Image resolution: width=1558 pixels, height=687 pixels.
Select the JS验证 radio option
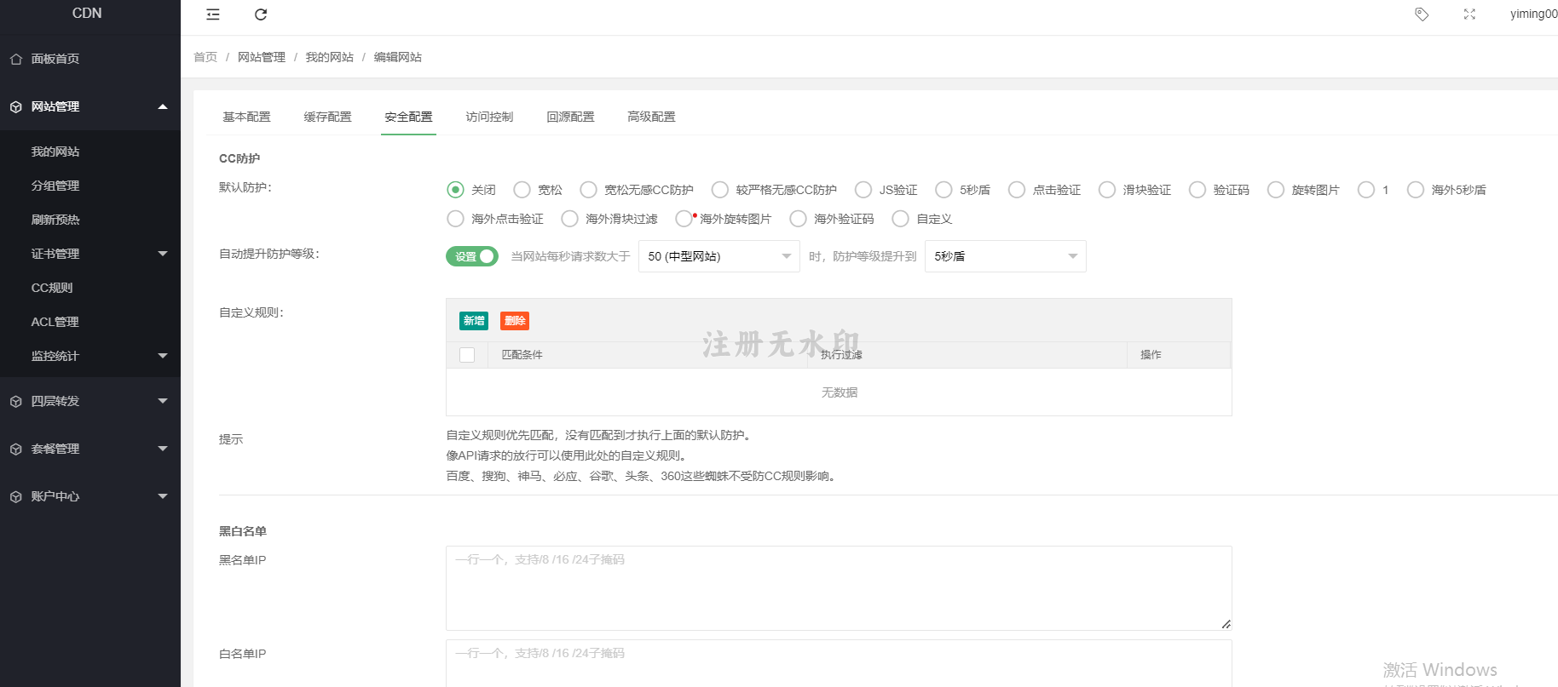click(863, 190)
